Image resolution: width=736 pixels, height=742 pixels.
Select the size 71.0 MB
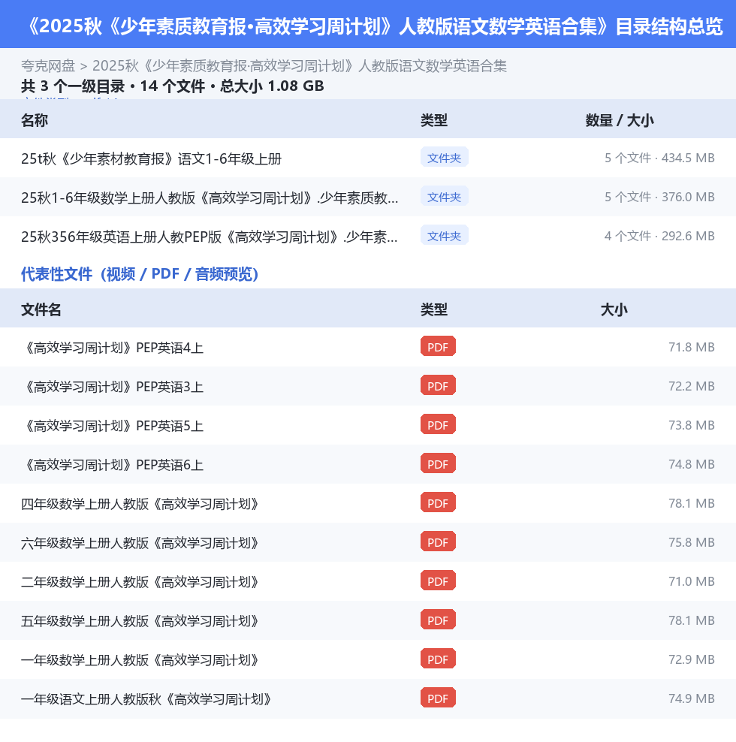point(691,581)
